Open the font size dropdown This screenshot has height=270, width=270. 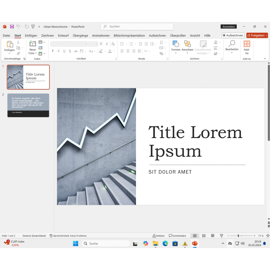click(96, 44)
